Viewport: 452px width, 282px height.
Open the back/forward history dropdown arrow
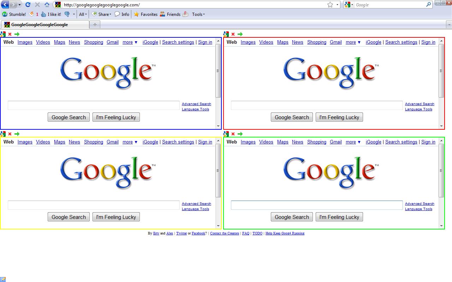coord(19,5)
